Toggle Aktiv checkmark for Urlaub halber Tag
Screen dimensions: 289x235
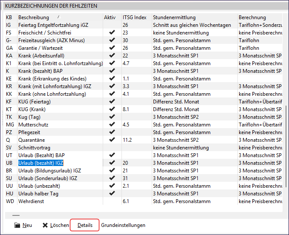pos(112,193)
